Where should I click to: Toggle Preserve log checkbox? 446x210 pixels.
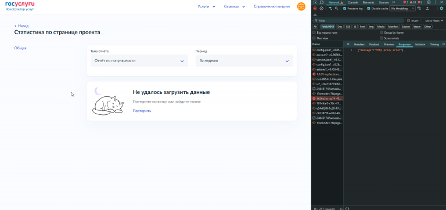(x=345, y=9)
